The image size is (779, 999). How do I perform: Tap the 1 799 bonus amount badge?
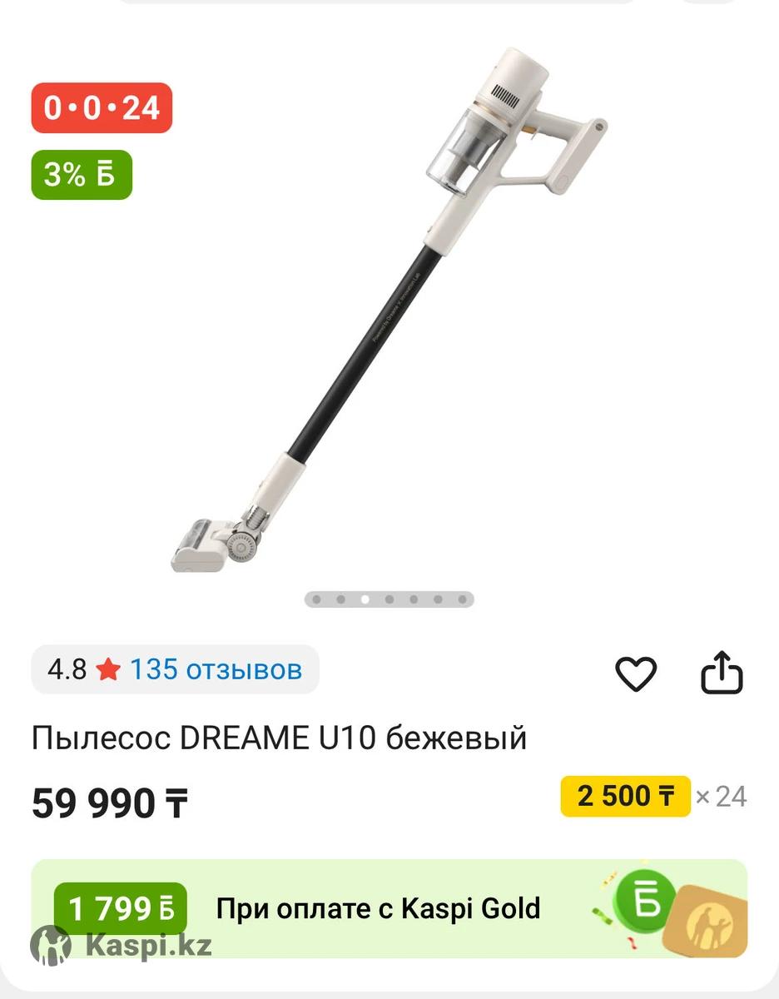121,908
